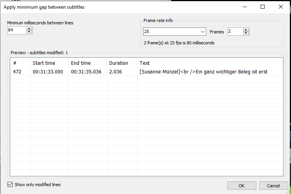Increase minimum milliseconds with up arrow
The image size is (291, 194).
pos(29,29)
